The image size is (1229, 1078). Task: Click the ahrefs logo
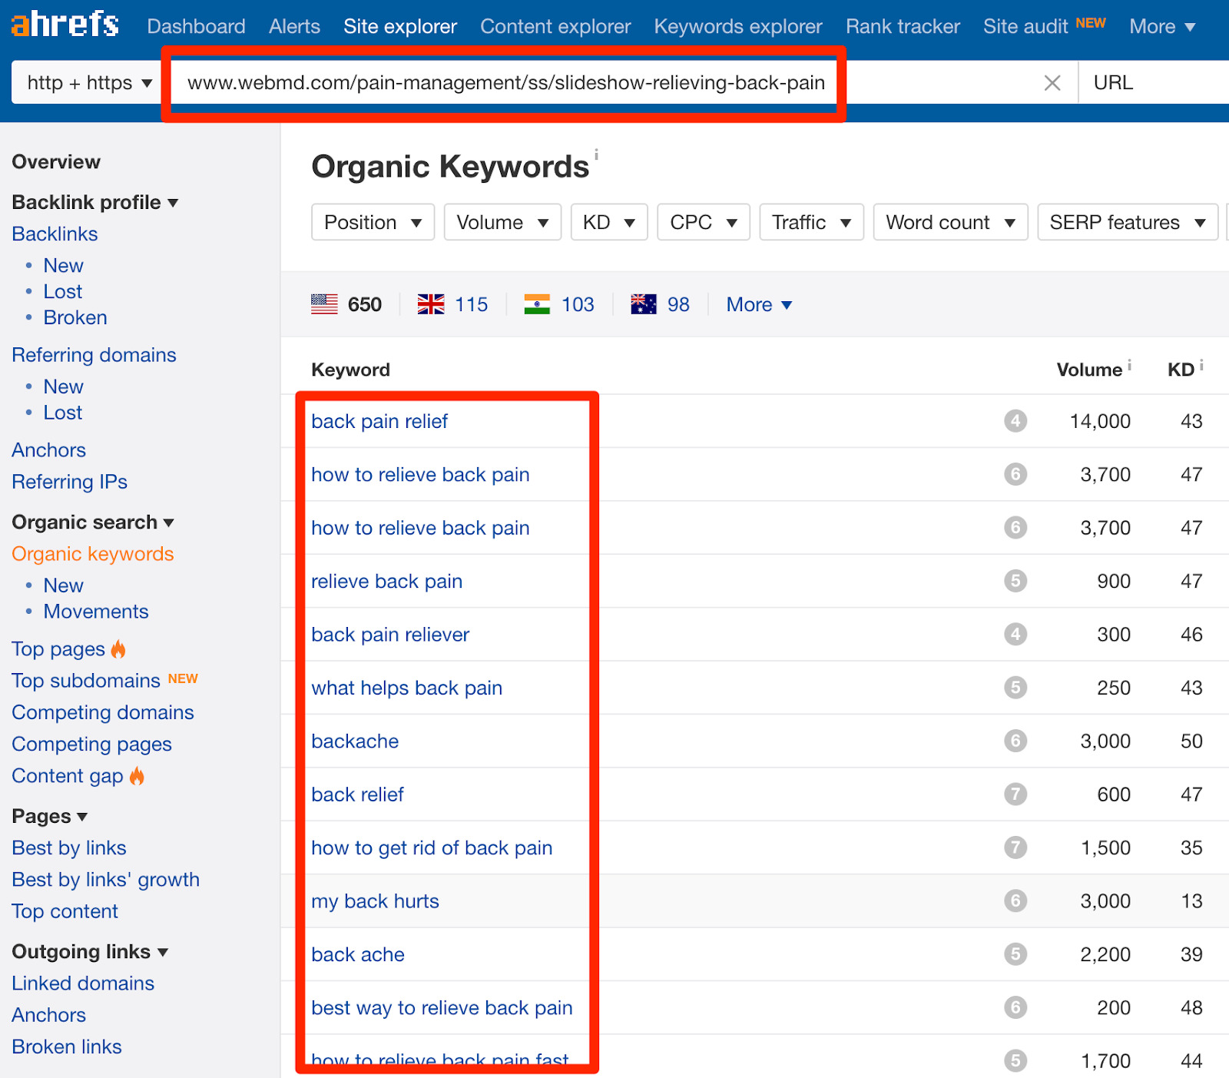[65, 25]
